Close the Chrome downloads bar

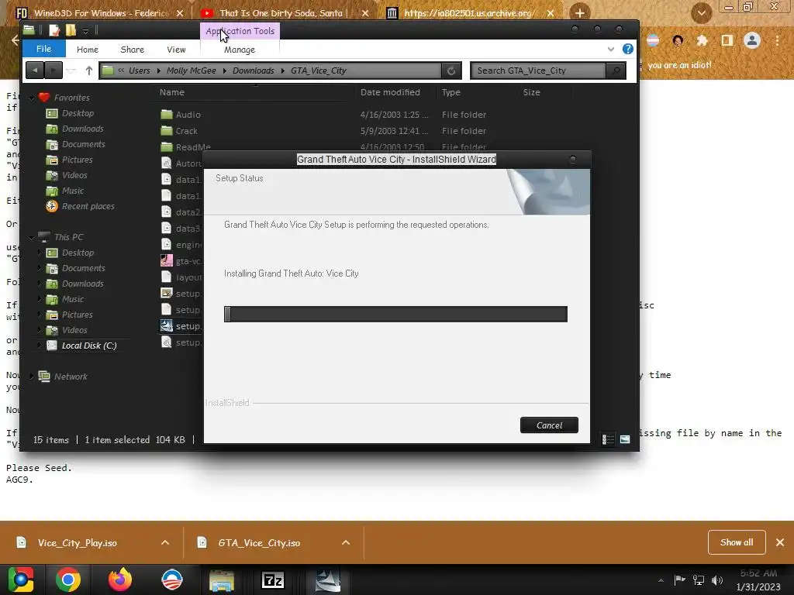click(780, 542)
